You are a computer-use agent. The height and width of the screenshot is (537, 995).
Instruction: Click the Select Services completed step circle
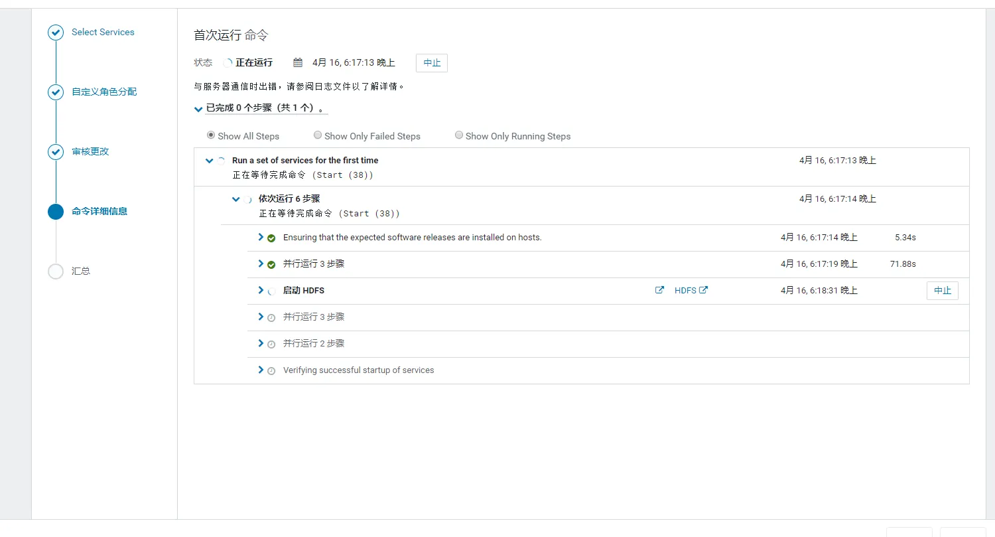[56, 33]
